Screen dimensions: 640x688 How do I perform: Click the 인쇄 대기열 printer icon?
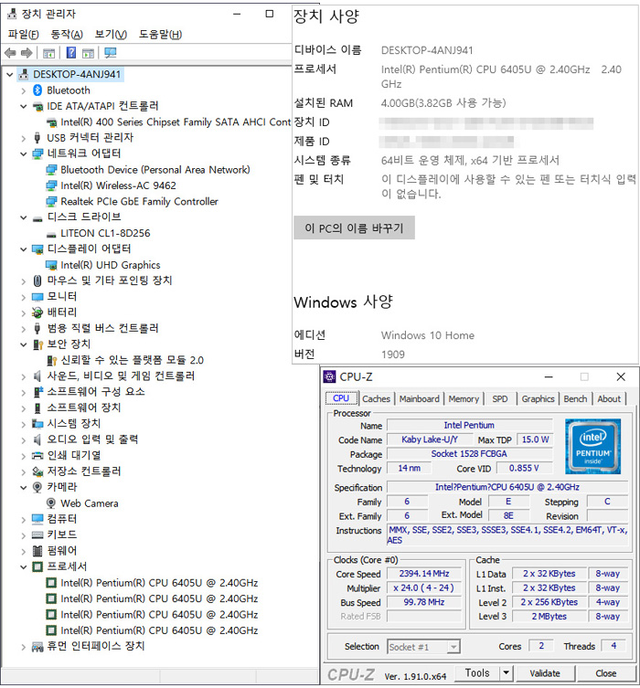pyautogui.click(x=37, y=455)
